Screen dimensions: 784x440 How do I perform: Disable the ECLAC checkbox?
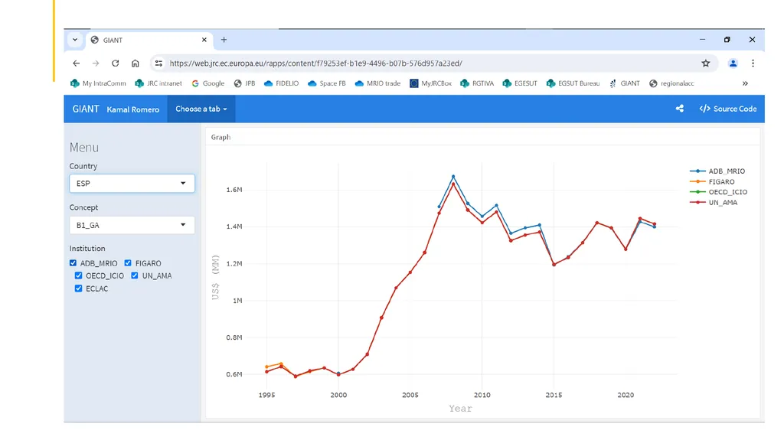[79, 288]
